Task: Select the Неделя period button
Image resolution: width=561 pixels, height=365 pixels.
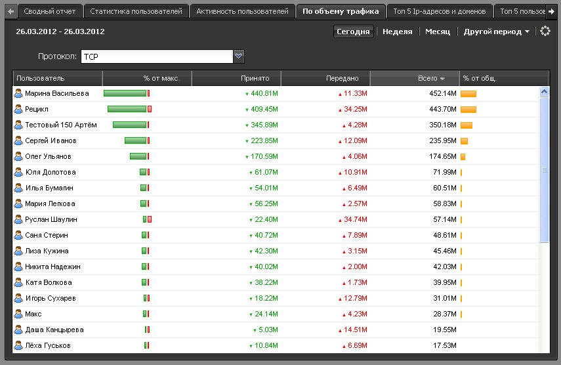Action: click(x=397, y=32)
